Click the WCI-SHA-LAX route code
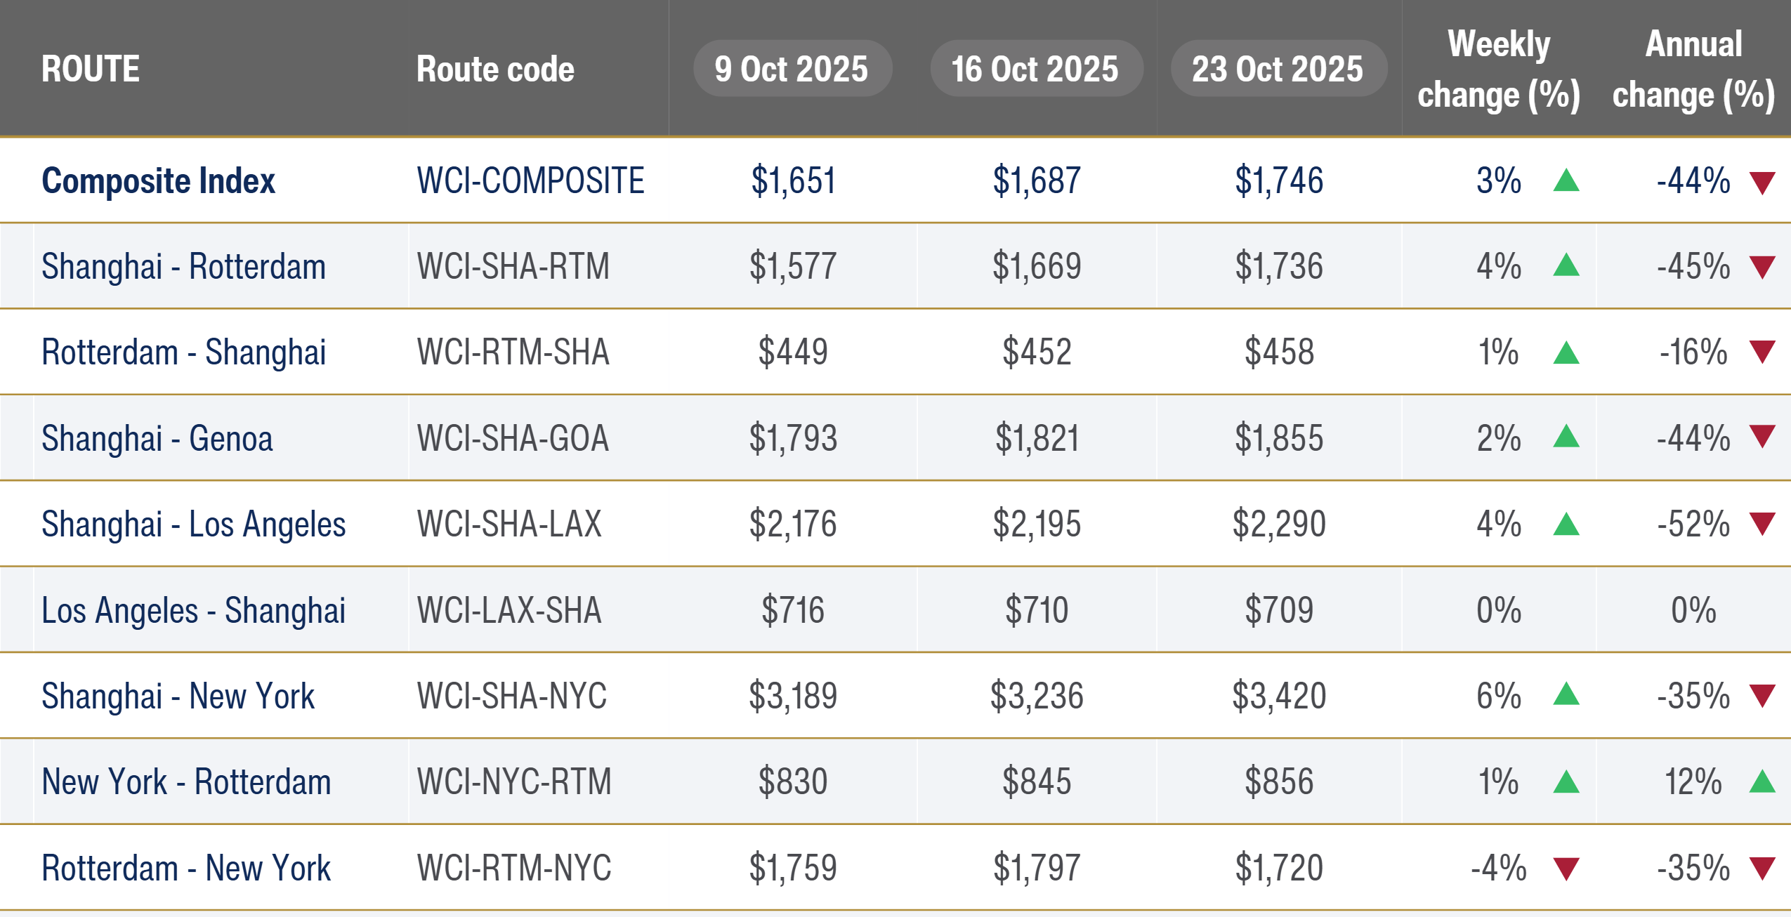This screenshot has height=917, width=1791. click(x=509, y=524)
